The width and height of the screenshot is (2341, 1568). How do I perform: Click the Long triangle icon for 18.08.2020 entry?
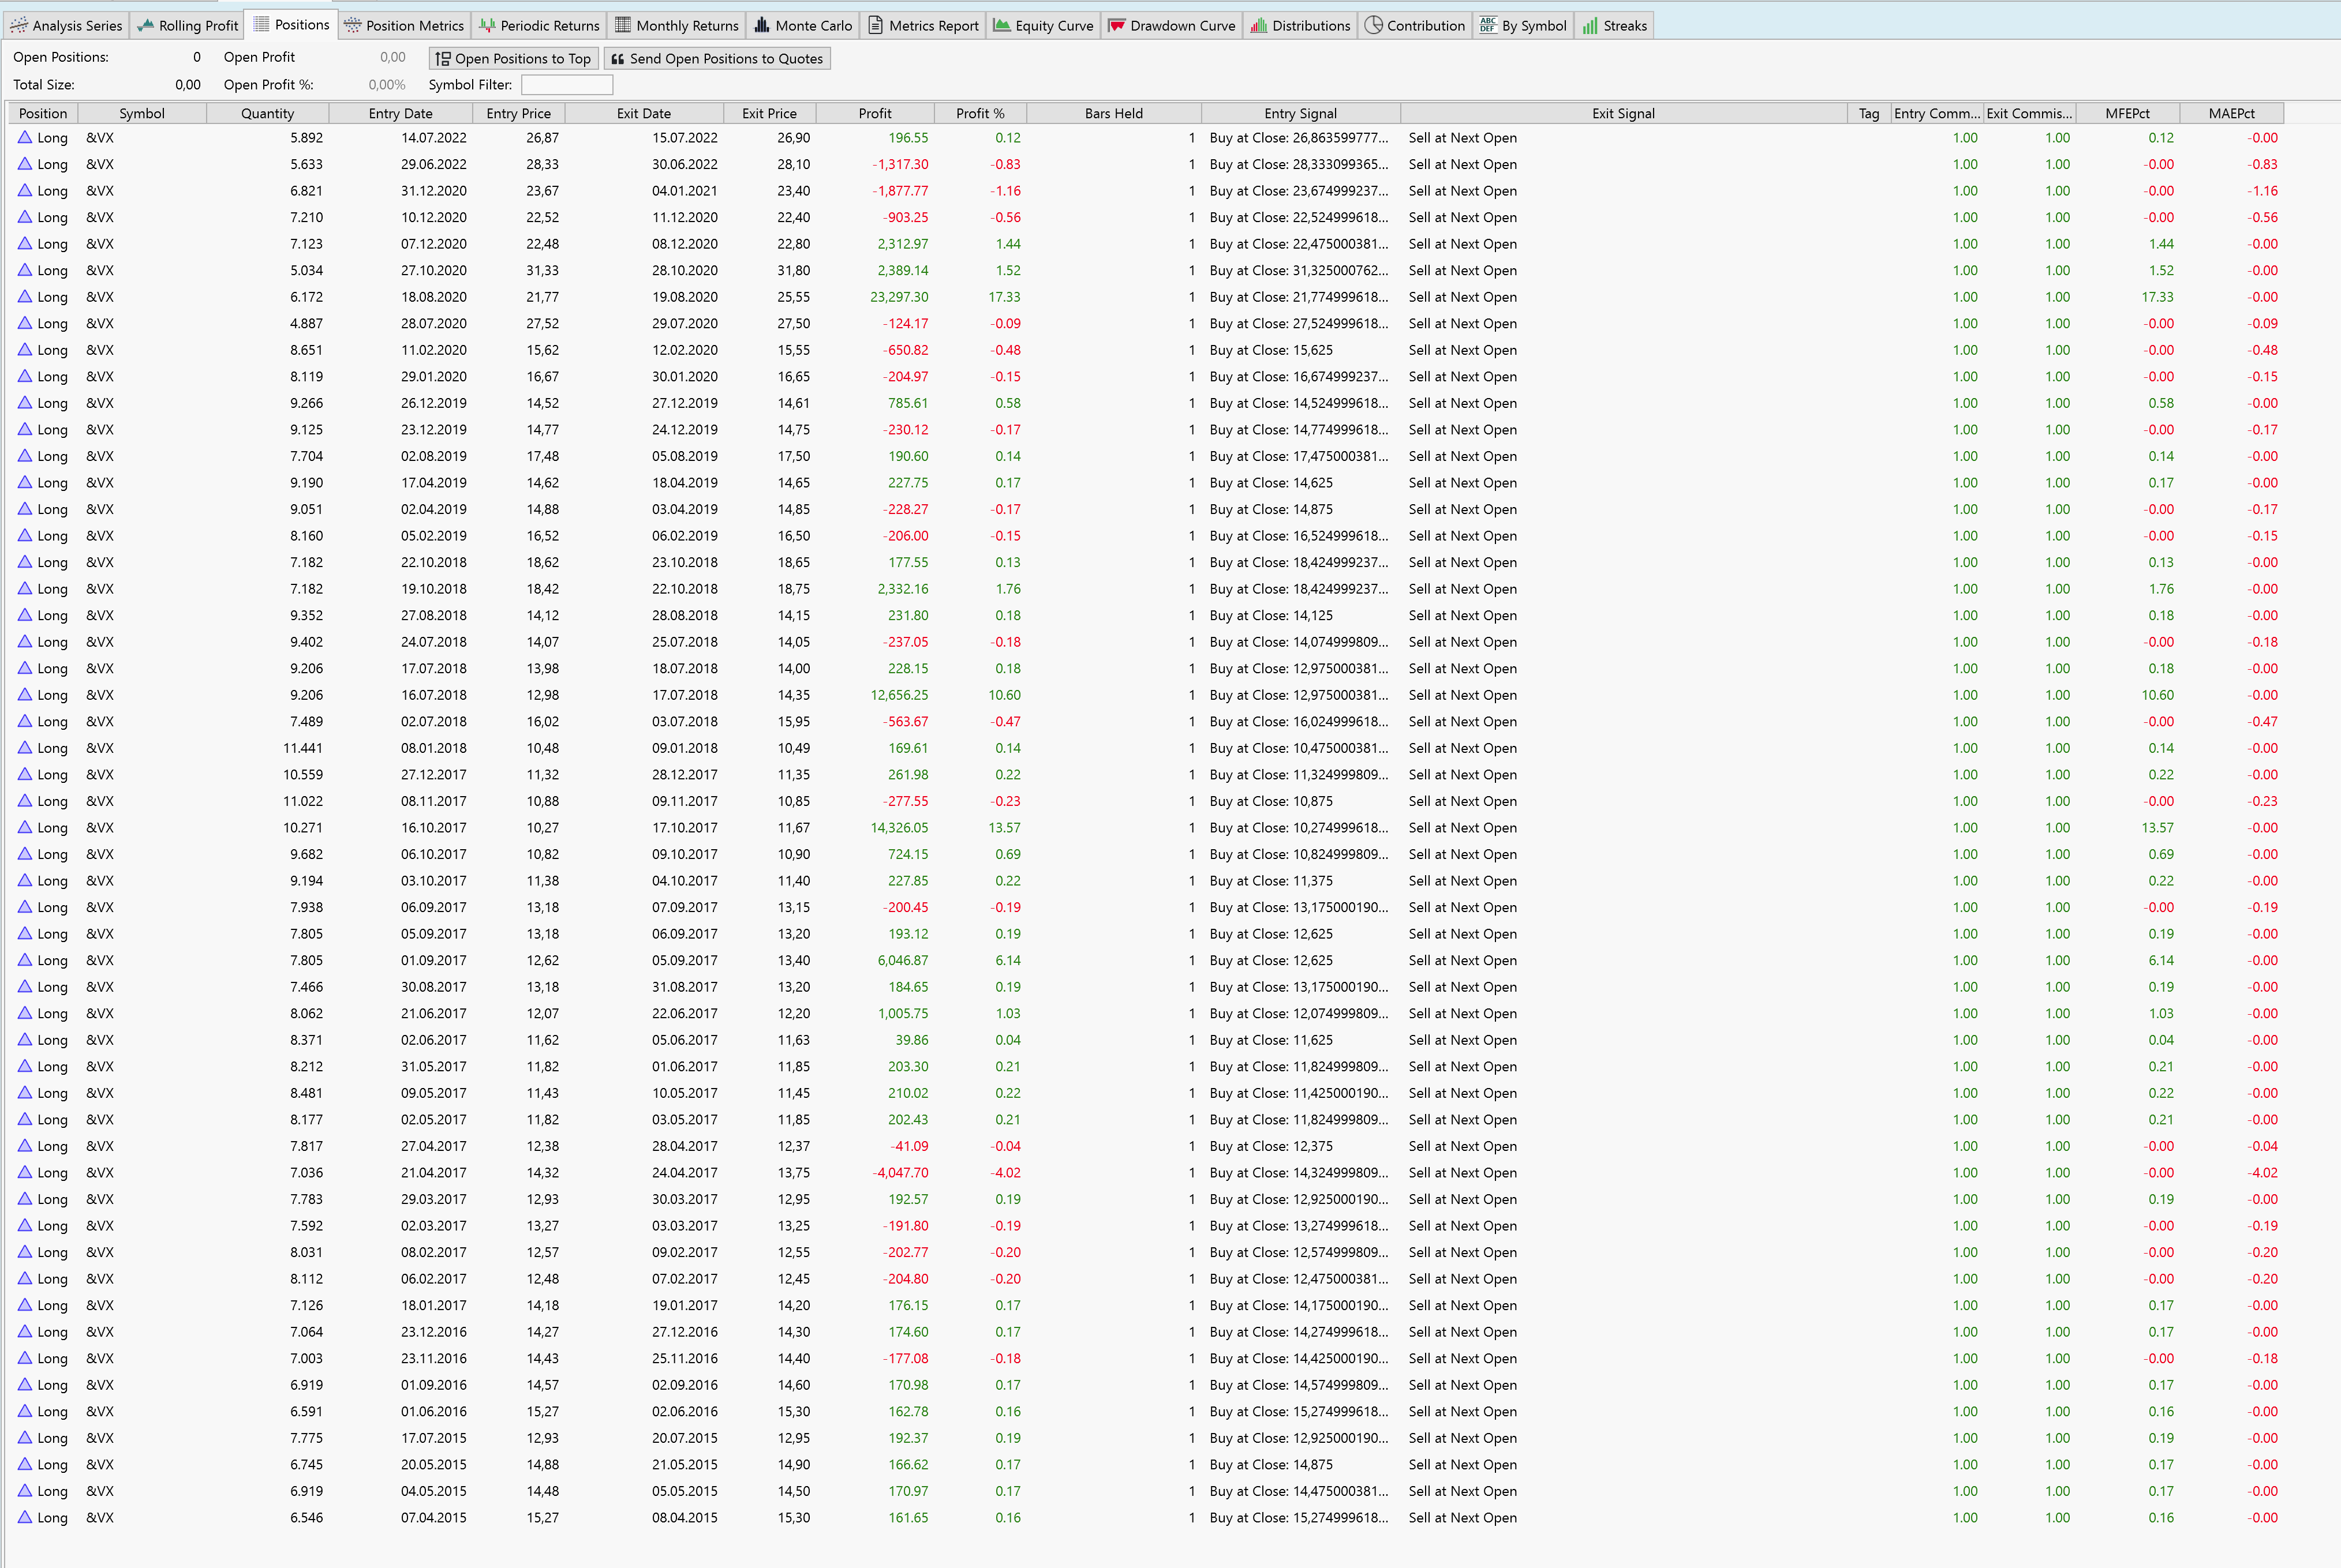(x=25, y=296)
